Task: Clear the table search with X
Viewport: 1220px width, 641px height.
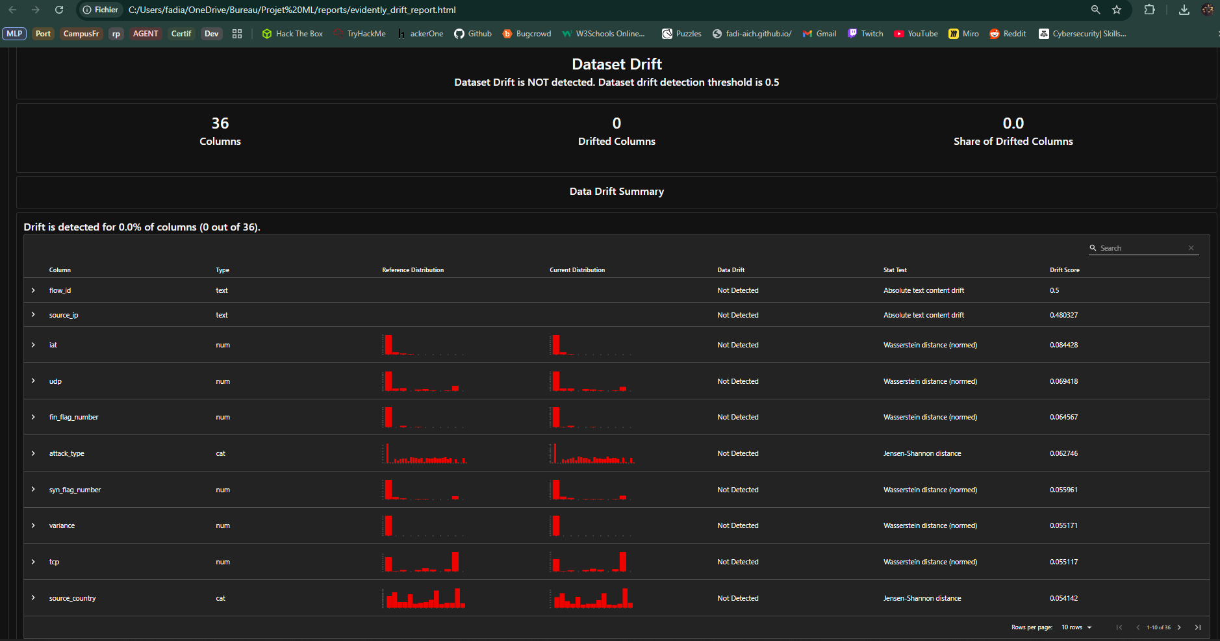Action: click(x=1191, y=248)
